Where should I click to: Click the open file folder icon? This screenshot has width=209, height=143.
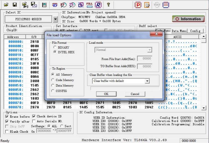tap(6, 5)
